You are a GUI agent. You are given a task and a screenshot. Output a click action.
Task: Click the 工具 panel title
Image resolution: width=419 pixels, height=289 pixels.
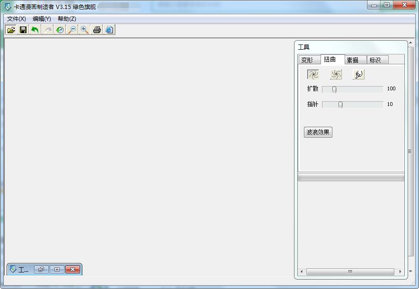[x=303, y=47]
